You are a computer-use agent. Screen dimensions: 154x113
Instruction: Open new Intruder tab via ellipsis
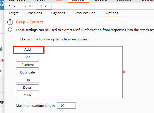pyautogui.click(x=57, y=6)
